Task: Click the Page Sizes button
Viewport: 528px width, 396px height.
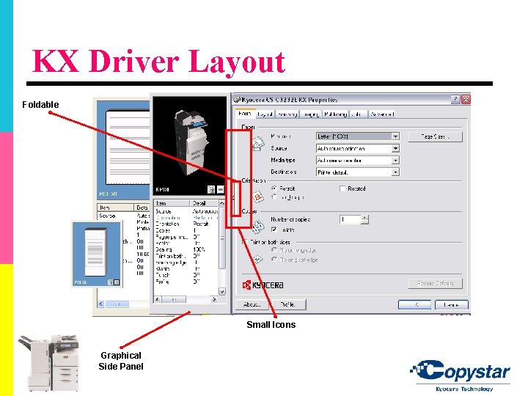Action: [x=435, y=136]
